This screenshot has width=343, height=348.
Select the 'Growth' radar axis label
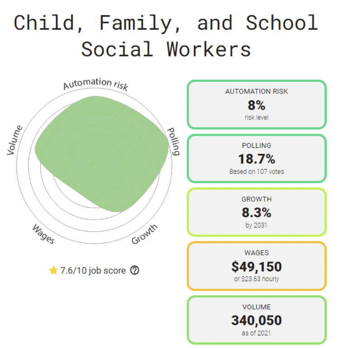145,234
